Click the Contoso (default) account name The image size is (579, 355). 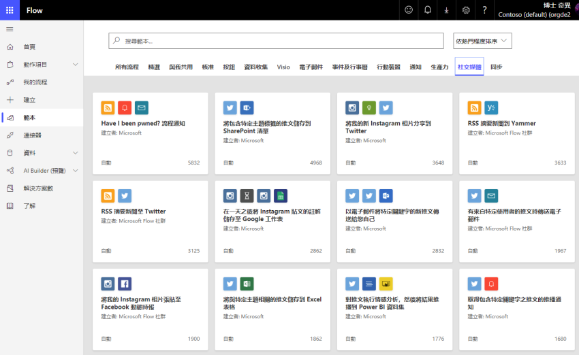[x=534, y=15]
